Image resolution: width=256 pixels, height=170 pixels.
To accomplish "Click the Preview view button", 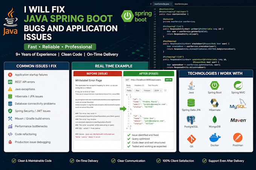I will (x=147, y=90).
